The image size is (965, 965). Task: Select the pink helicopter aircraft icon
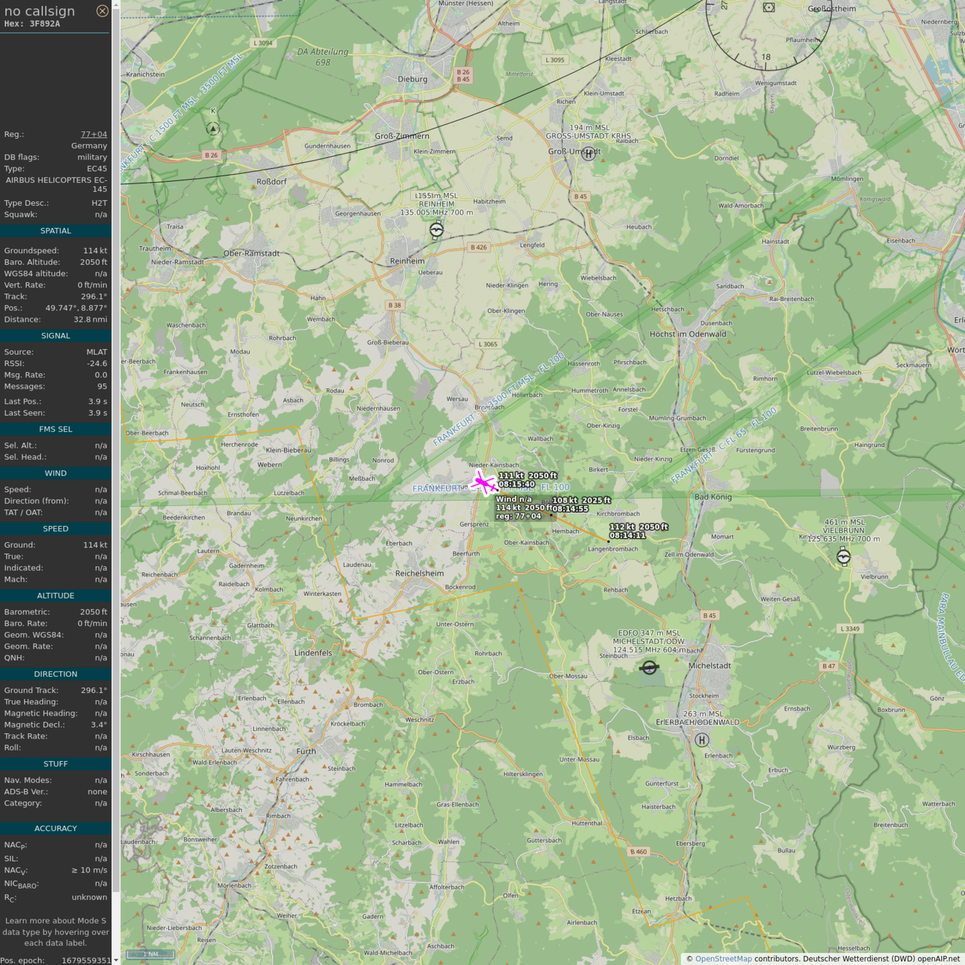tap(483, 482)
